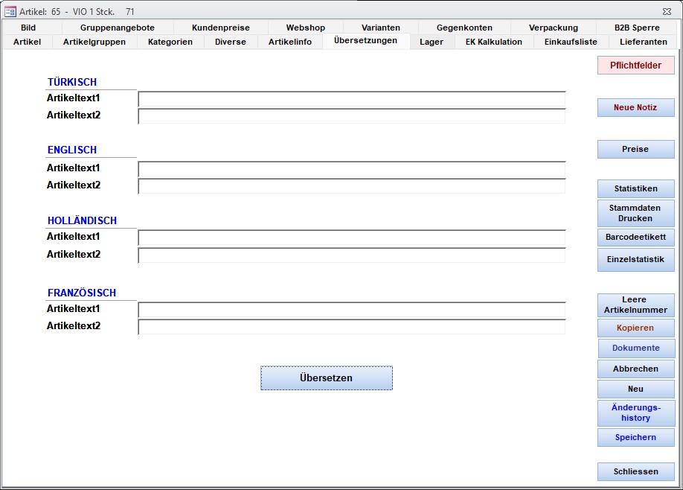Click the Türkisch Artikeltext1 field
This screenshot has width=683, height=490.
click(x=351, y=99)
